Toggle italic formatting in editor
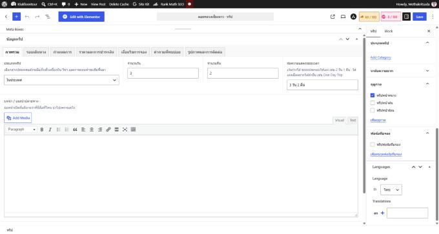Screen dimensions: 439x234 tap(50, 130)
